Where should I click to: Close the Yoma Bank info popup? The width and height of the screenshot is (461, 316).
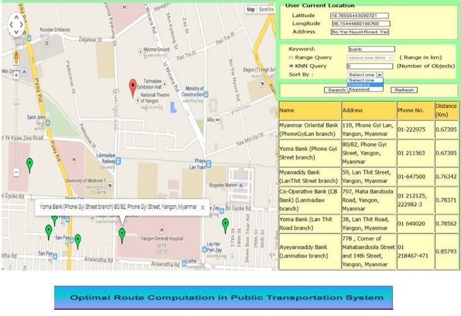click(x=202, y=207)
